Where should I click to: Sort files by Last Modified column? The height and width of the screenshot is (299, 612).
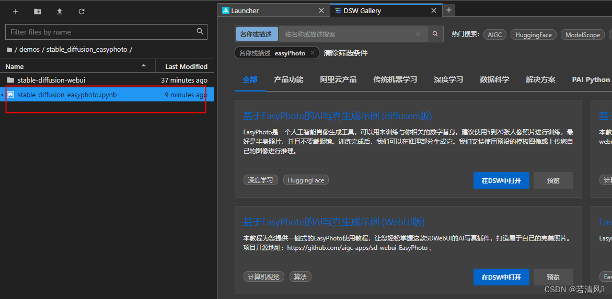[x=186, y=66]
